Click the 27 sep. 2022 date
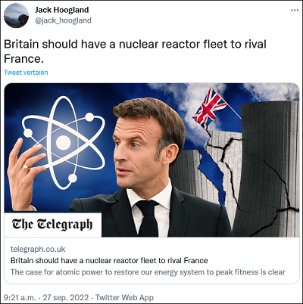The height and width of the screenshot is (304, 303). tap(66, 297)
